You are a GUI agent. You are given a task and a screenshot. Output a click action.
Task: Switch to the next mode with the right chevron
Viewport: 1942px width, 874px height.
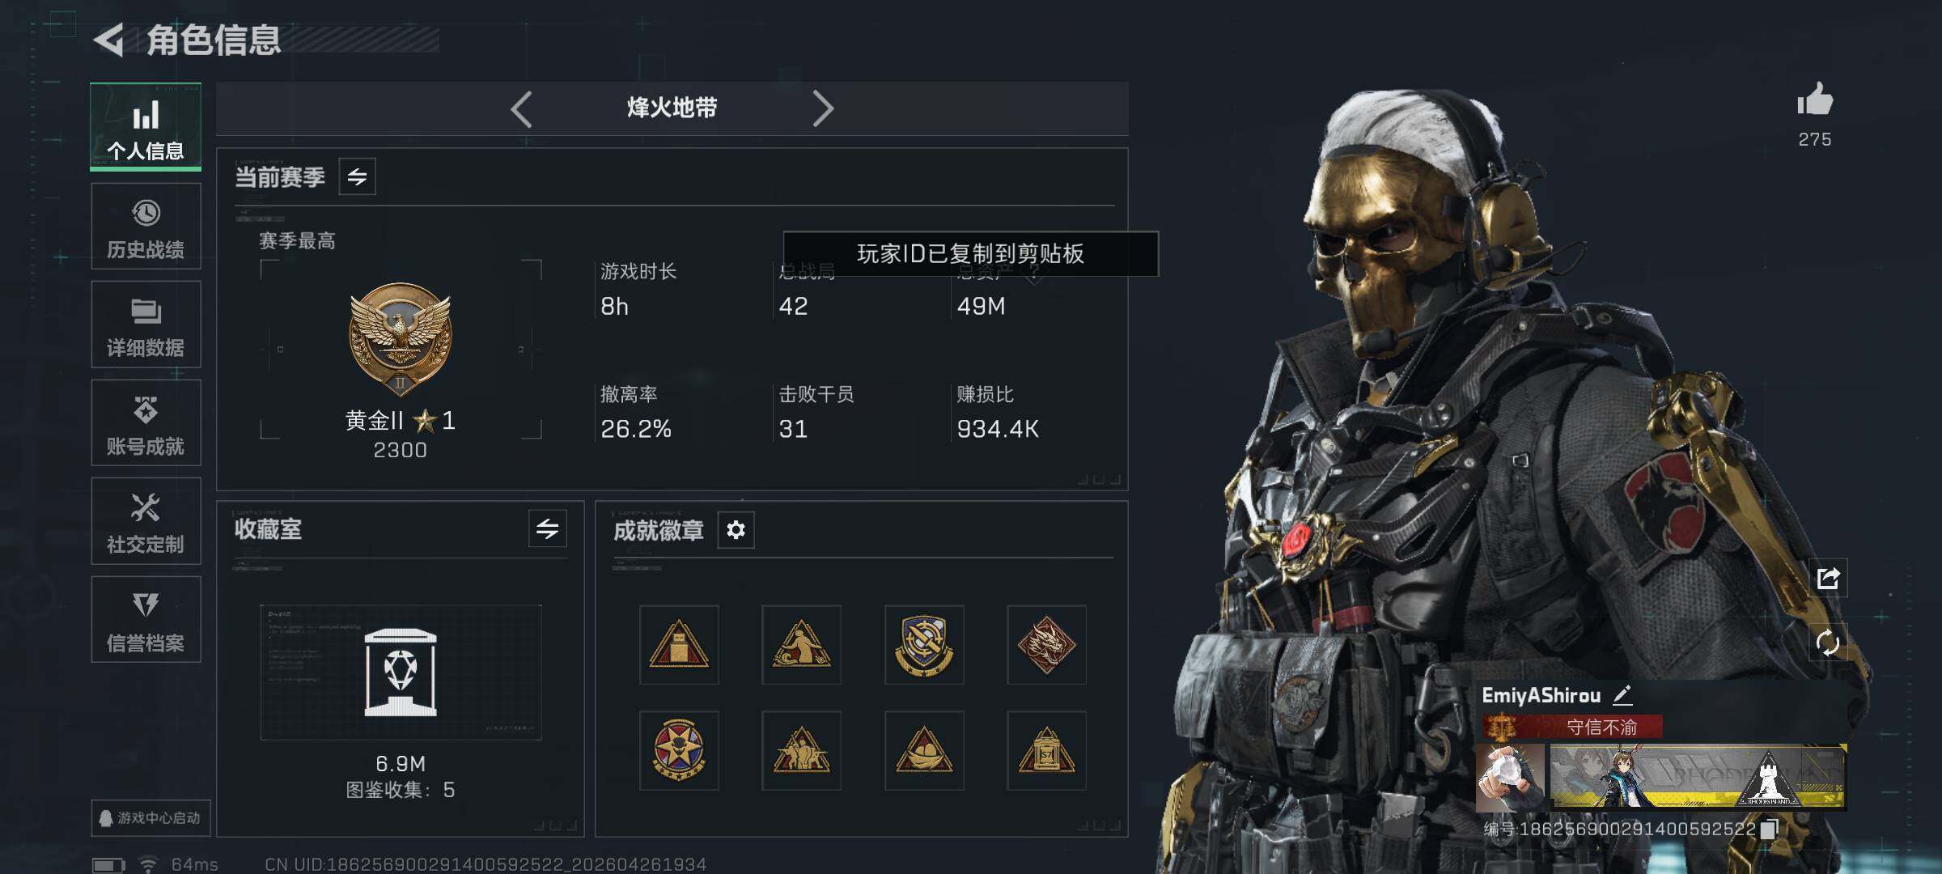click(823, 108)
